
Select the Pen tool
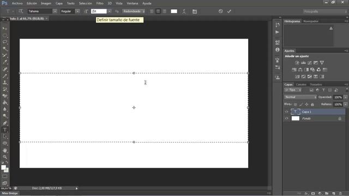[x=5, y=123]
